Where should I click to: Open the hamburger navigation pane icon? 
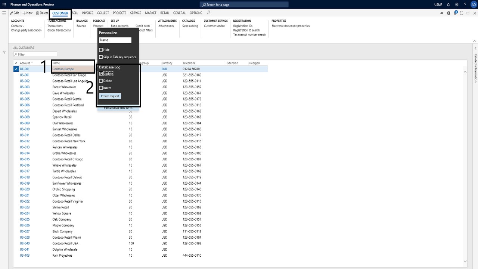point(4,13)
